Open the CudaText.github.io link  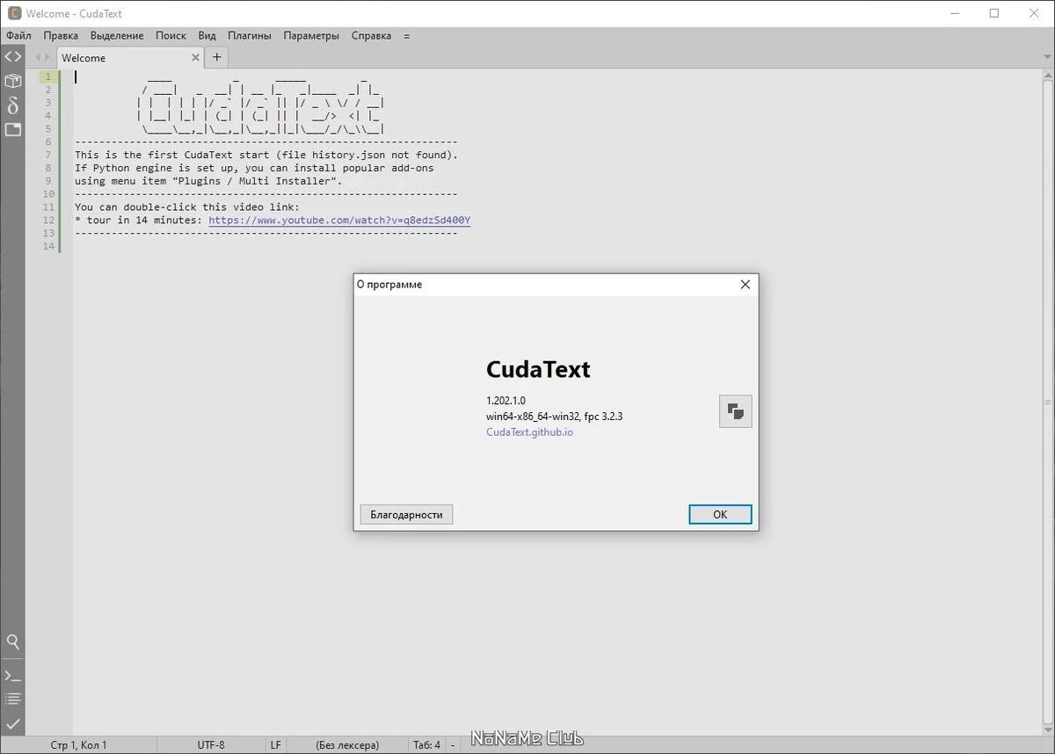pyautogui.click(x=529, y=431)
